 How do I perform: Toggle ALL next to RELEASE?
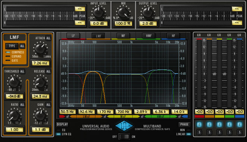pyautogui.click(x=49, y=71)
